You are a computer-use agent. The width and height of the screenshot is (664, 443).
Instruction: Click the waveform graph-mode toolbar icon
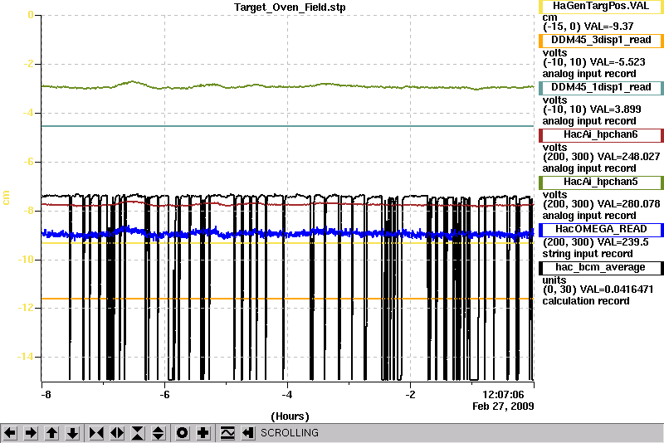[227, 433]
